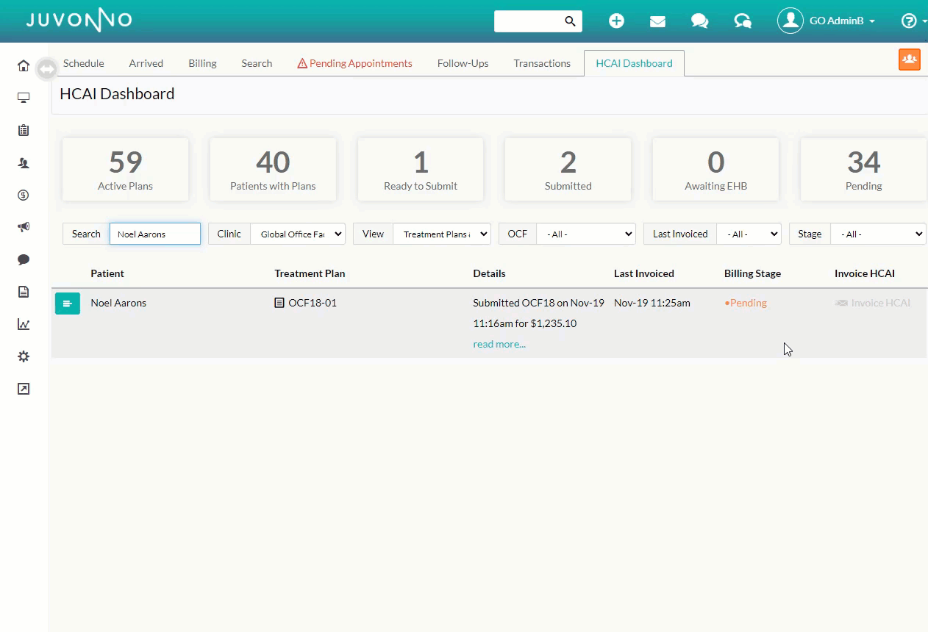The width and height of the screenshot is (928, 632).
Task: Open the Stage filter dropdown
Action: click(878, 234)
